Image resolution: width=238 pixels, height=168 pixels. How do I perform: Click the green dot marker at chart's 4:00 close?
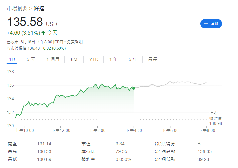click(x=134, y=88)
